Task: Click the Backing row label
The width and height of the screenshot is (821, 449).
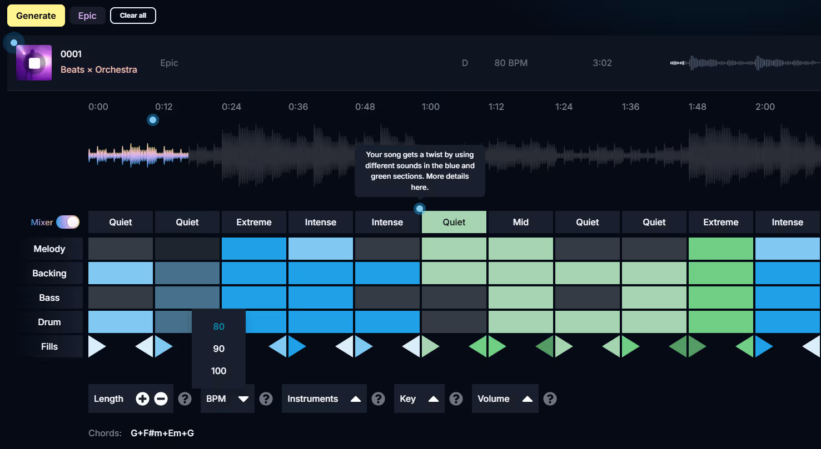Action: click(x=49, y=273)
